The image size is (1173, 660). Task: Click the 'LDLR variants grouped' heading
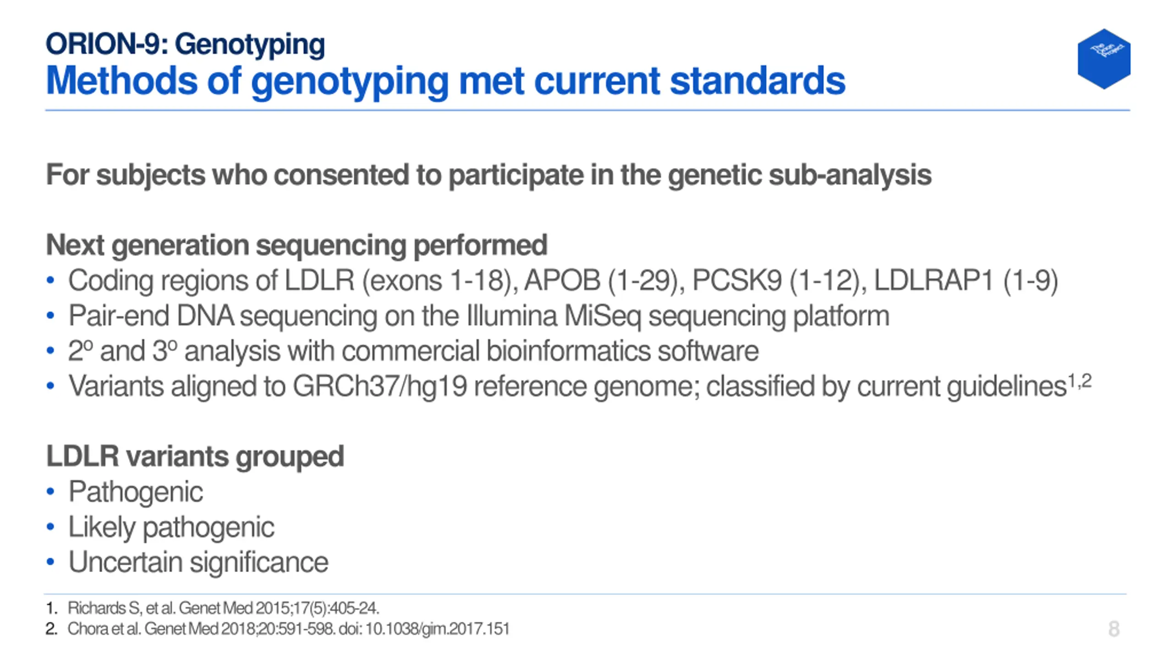click(195, 456)
